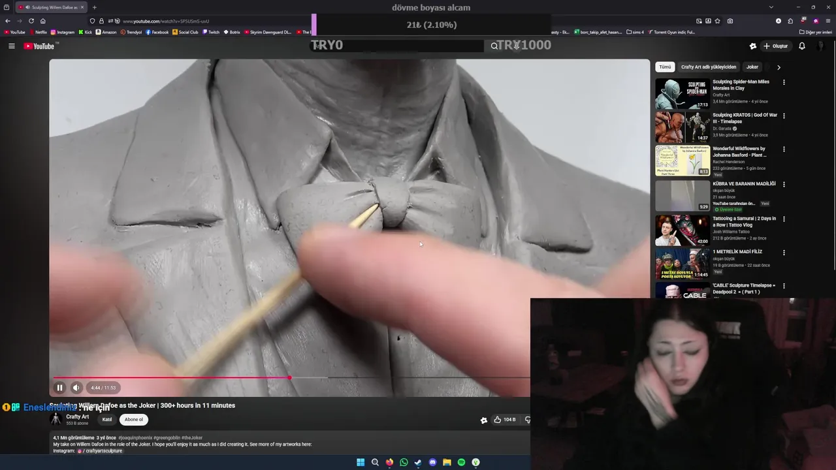The height and width of the screenshot is (470, 836).
Task: Click the Oluştur create button
Action: (777, 46)
